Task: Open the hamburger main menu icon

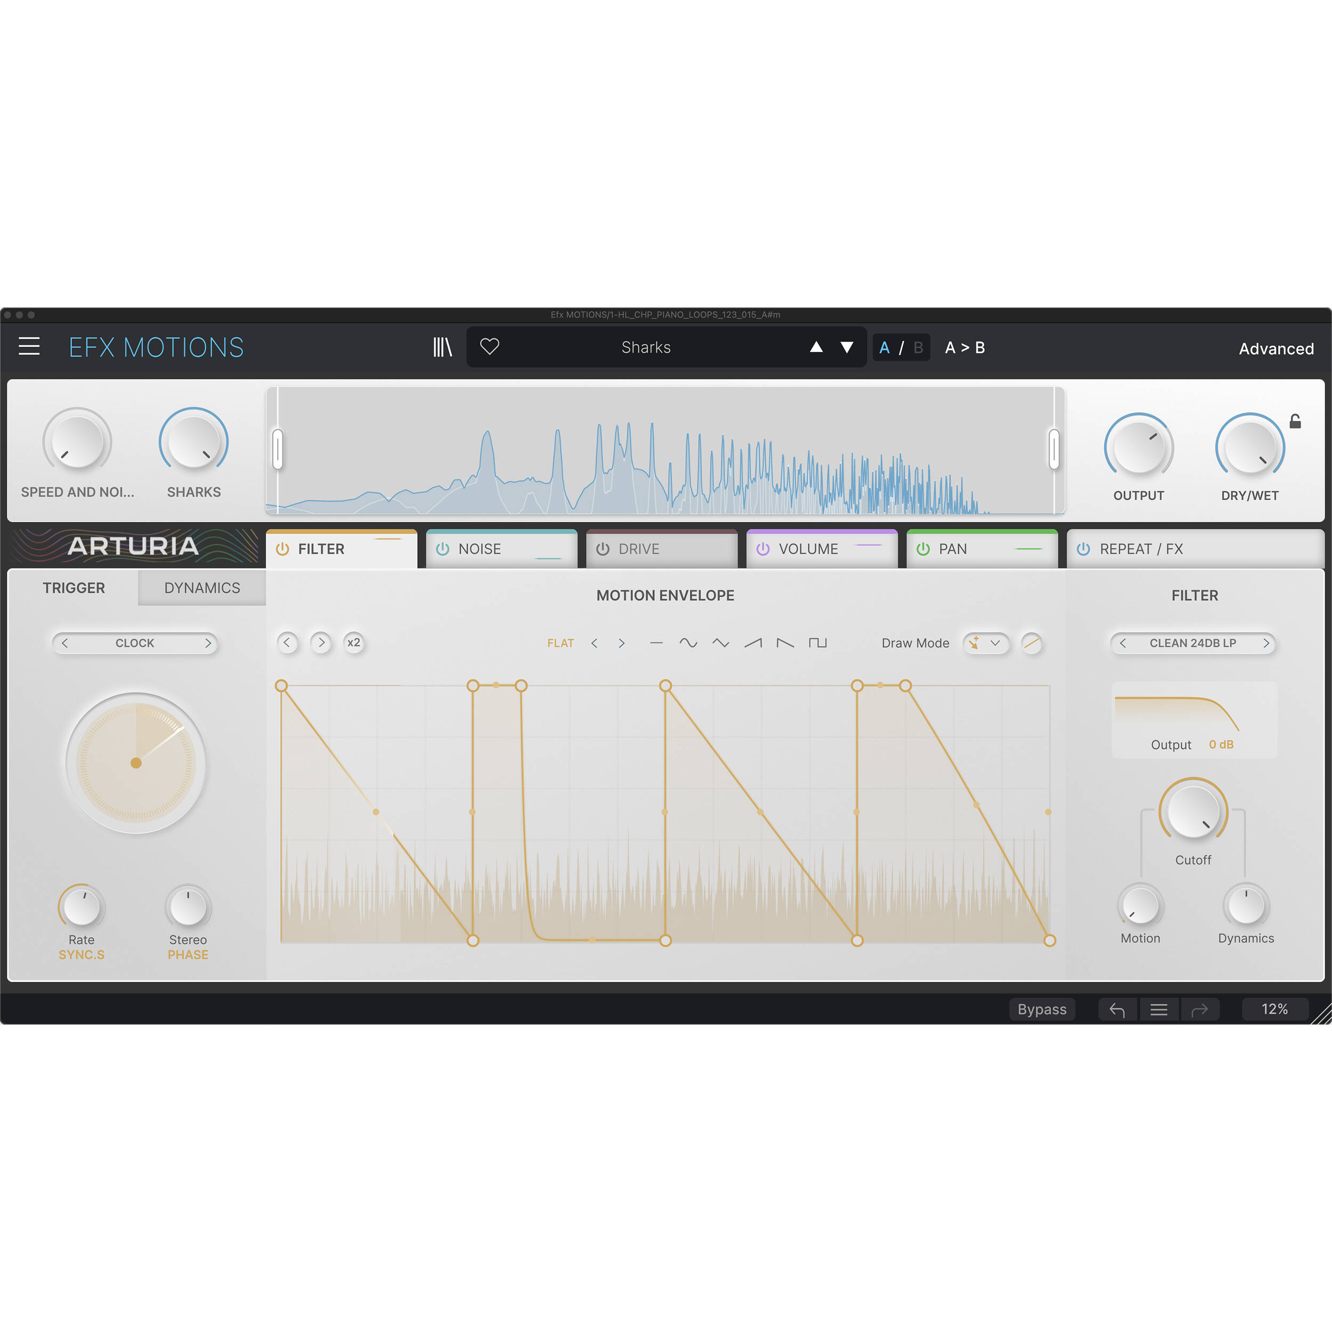Action: [29, 347]
